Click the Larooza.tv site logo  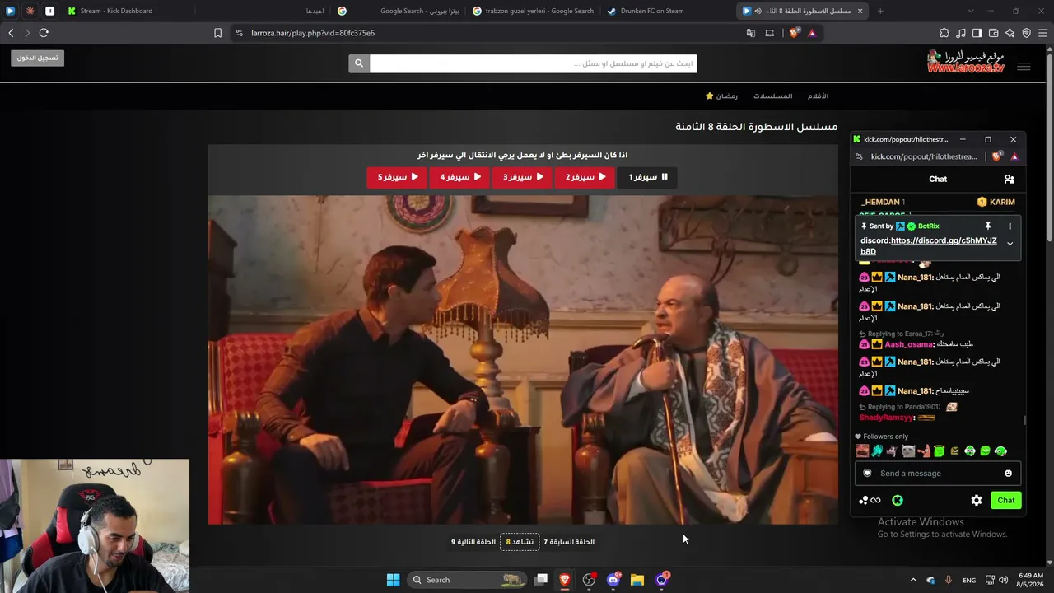tap(966, 62)
